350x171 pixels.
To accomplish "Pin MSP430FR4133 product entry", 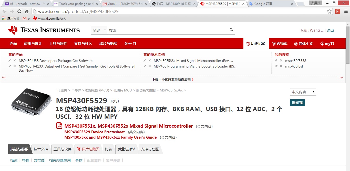I will click(10, 66).
